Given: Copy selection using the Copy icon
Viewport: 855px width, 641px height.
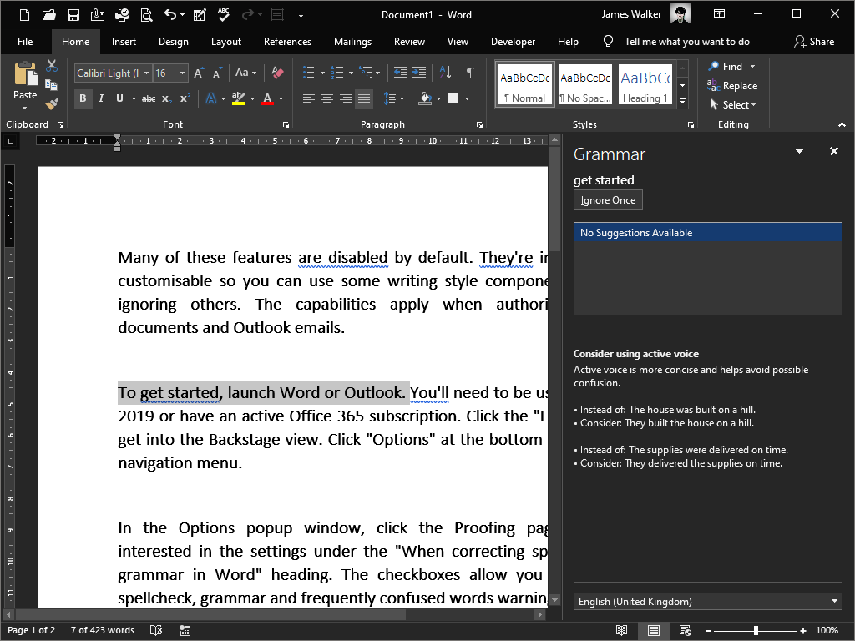Looking at the screenshot, I should (x=51, y=85).
